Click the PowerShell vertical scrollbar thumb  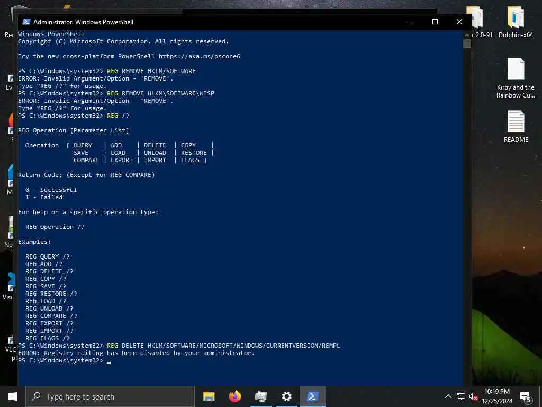click(467, 43)
